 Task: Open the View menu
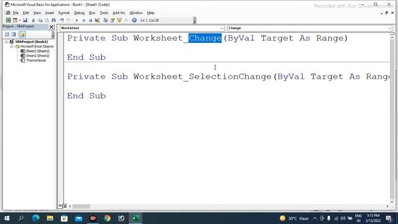(37, 12)
